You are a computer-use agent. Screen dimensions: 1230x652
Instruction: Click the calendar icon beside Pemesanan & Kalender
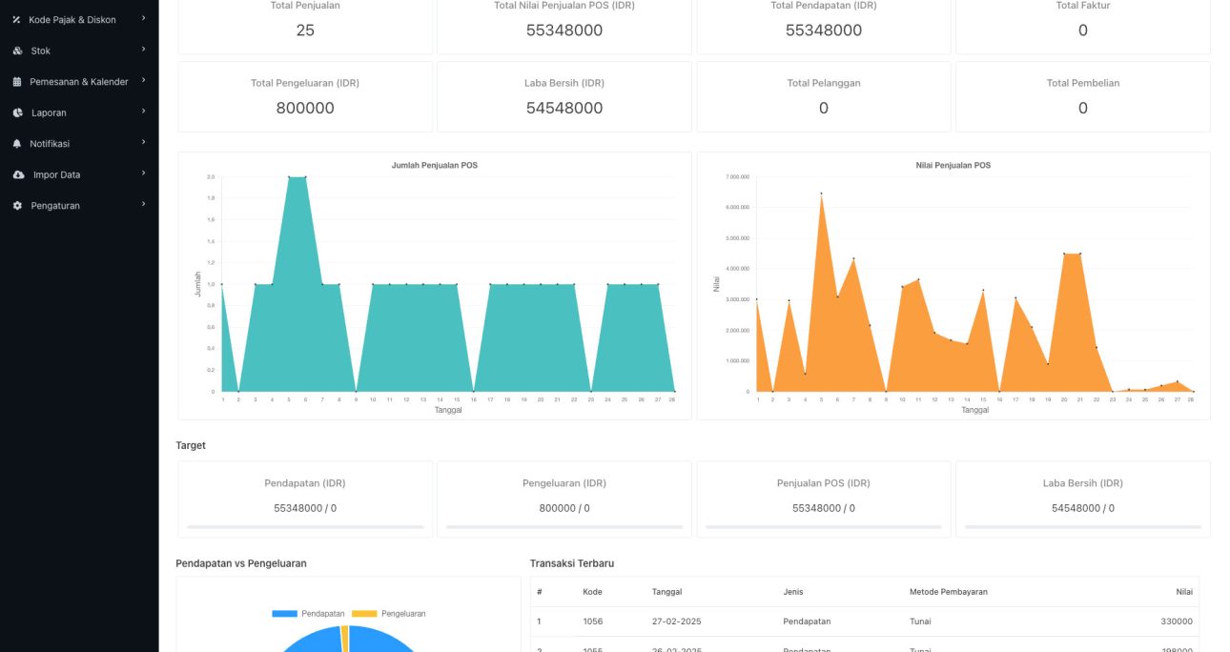click(x=17, y=82)
